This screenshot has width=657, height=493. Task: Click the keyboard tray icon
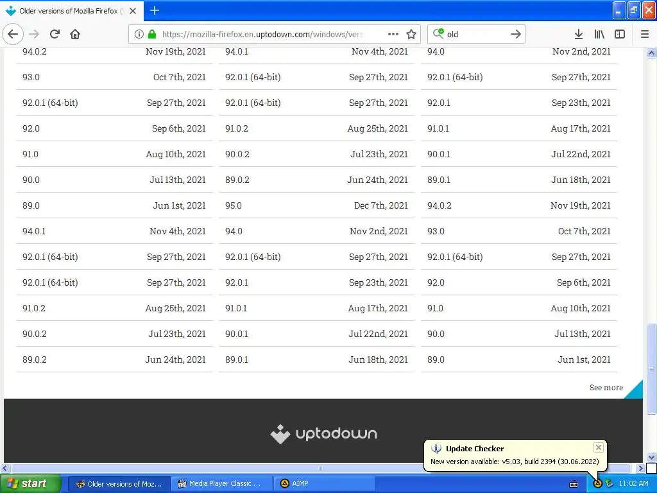pyautogui.click(x=574, y=484)
